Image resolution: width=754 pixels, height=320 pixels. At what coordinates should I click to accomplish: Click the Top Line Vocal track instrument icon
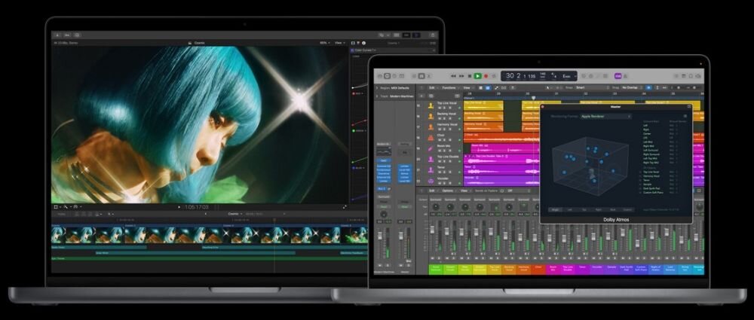click(x=431, y=105)
